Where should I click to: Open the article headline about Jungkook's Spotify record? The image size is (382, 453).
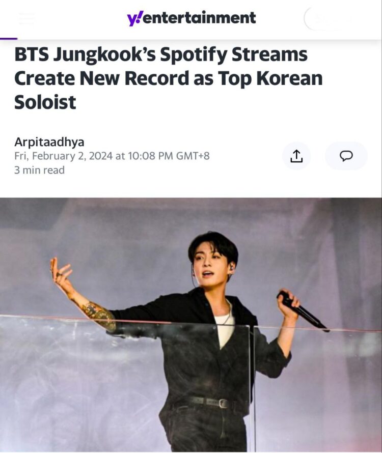tap(168, 77)
